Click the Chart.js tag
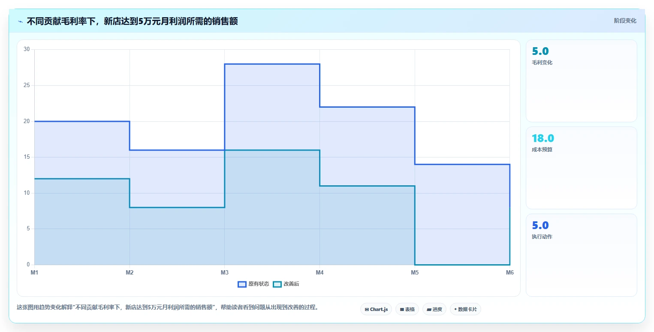Viewport: 654px width, 332px height. 376,309
